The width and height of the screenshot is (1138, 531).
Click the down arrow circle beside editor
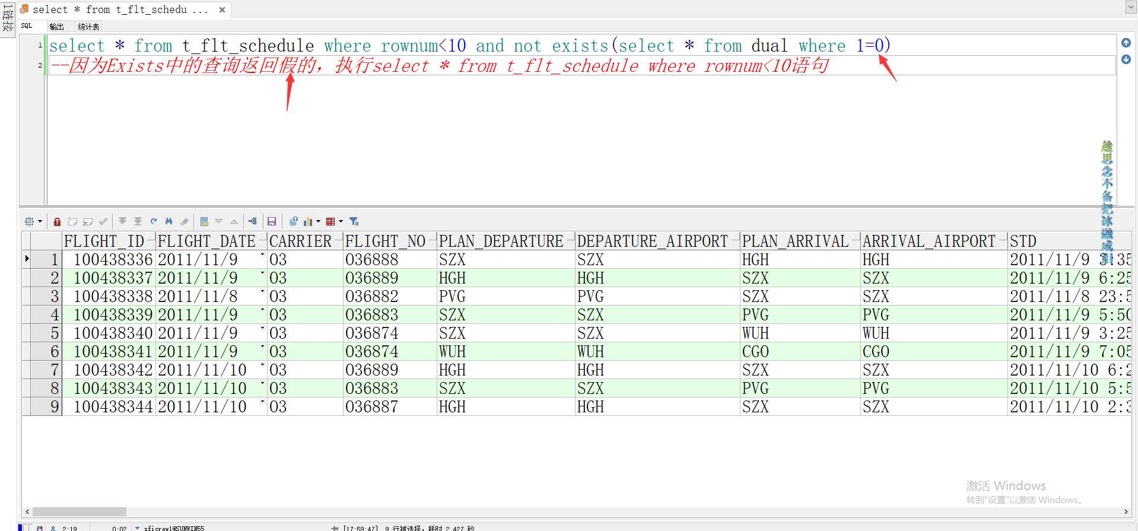pyautogui.click(x=1126, y=59)
